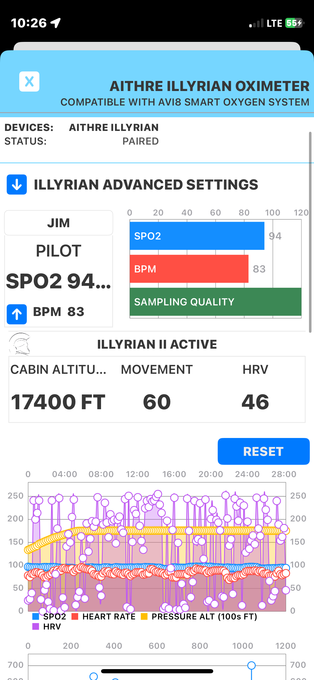Tap the blue up arrow beside BPM
The image size is (314, 680).
(x=17, y=314)
